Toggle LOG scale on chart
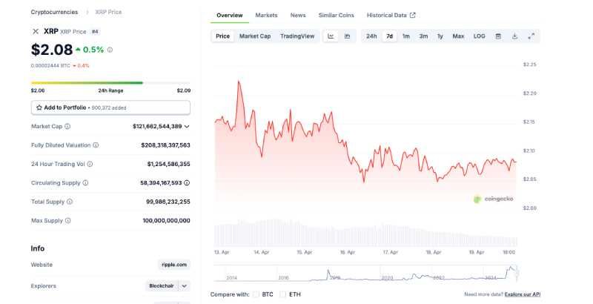The height and width of the screenshot is (304, 593). click(479, 36)
